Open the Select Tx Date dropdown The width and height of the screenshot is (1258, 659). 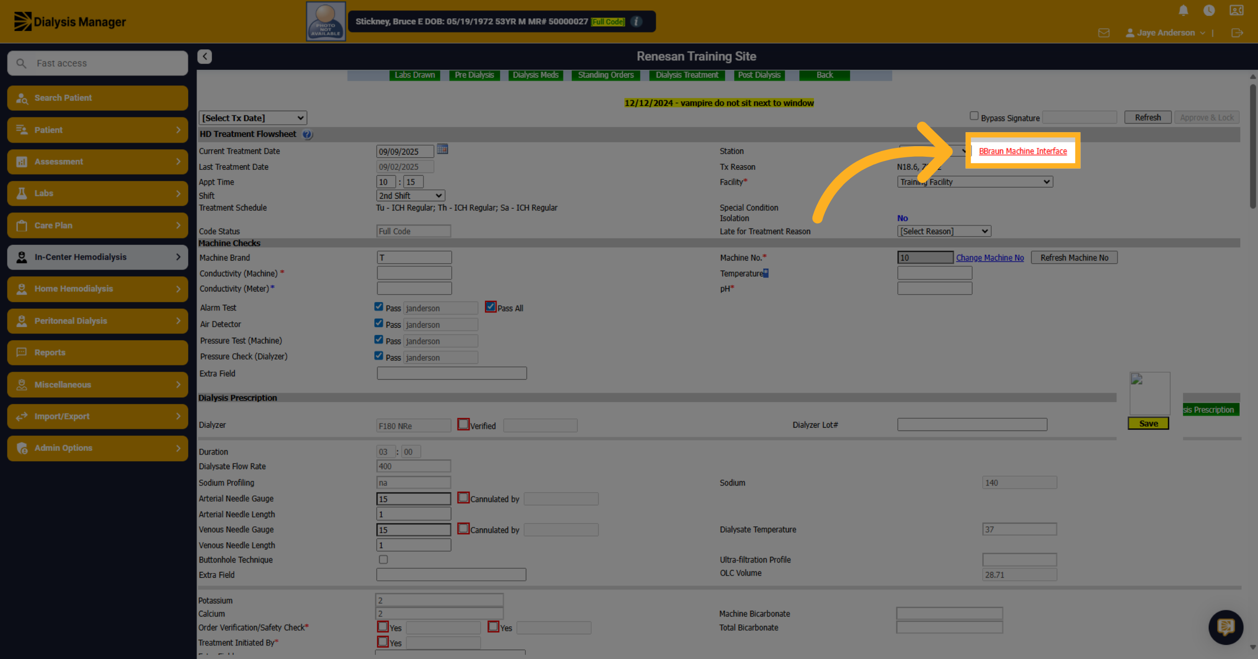tap(253, 118)
